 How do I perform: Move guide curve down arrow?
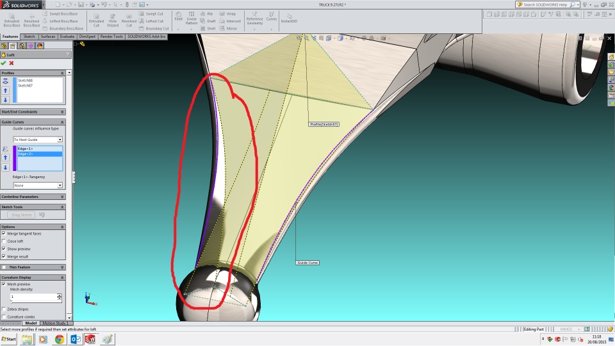(x=6, y=167)
